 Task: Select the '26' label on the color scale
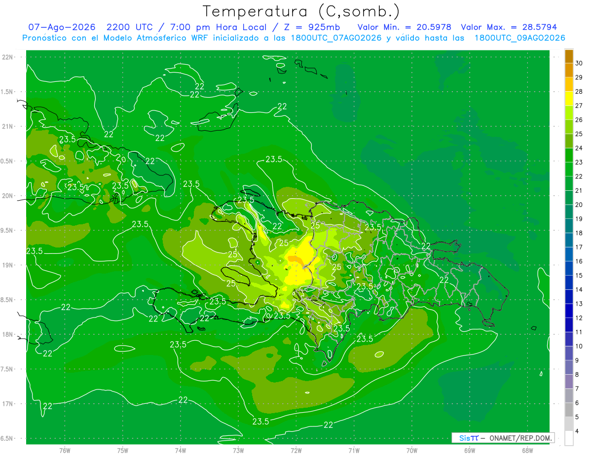coord(579,120)
